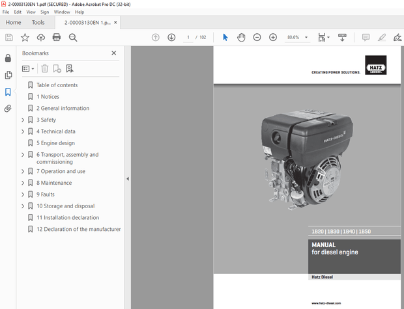Navigate to 5 Engine design bookmark
The height and width of the screenshot is (309, 404).
[55, 143]
